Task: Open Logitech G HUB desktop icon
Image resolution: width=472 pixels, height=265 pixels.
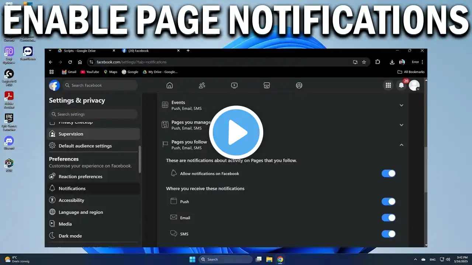Action: point(9,77)
